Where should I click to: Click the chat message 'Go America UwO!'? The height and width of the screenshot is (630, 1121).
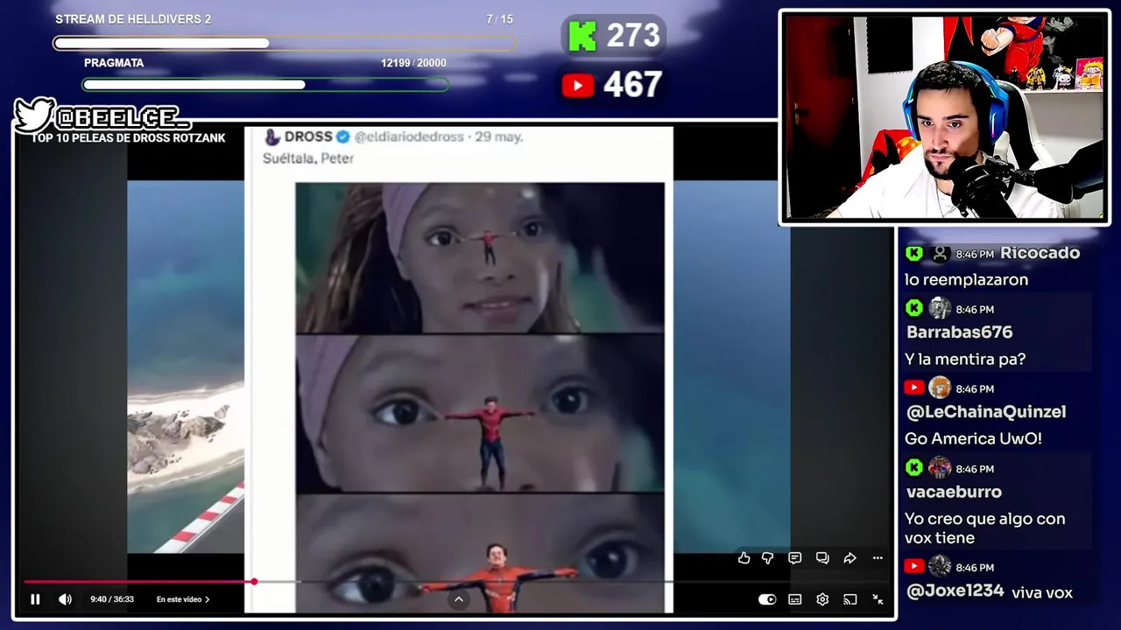tap(973, 439)
